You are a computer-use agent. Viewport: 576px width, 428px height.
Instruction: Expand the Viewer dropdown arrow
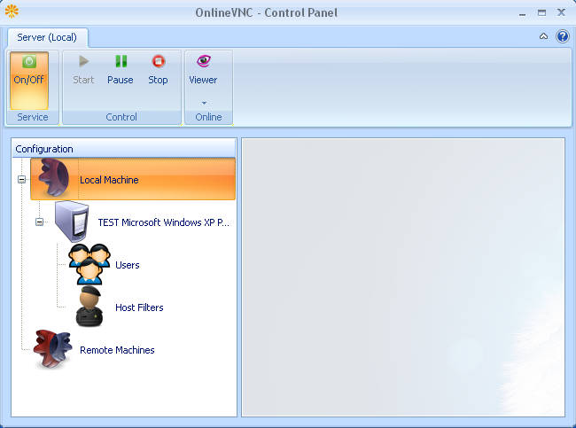click(x=204, y=103)
